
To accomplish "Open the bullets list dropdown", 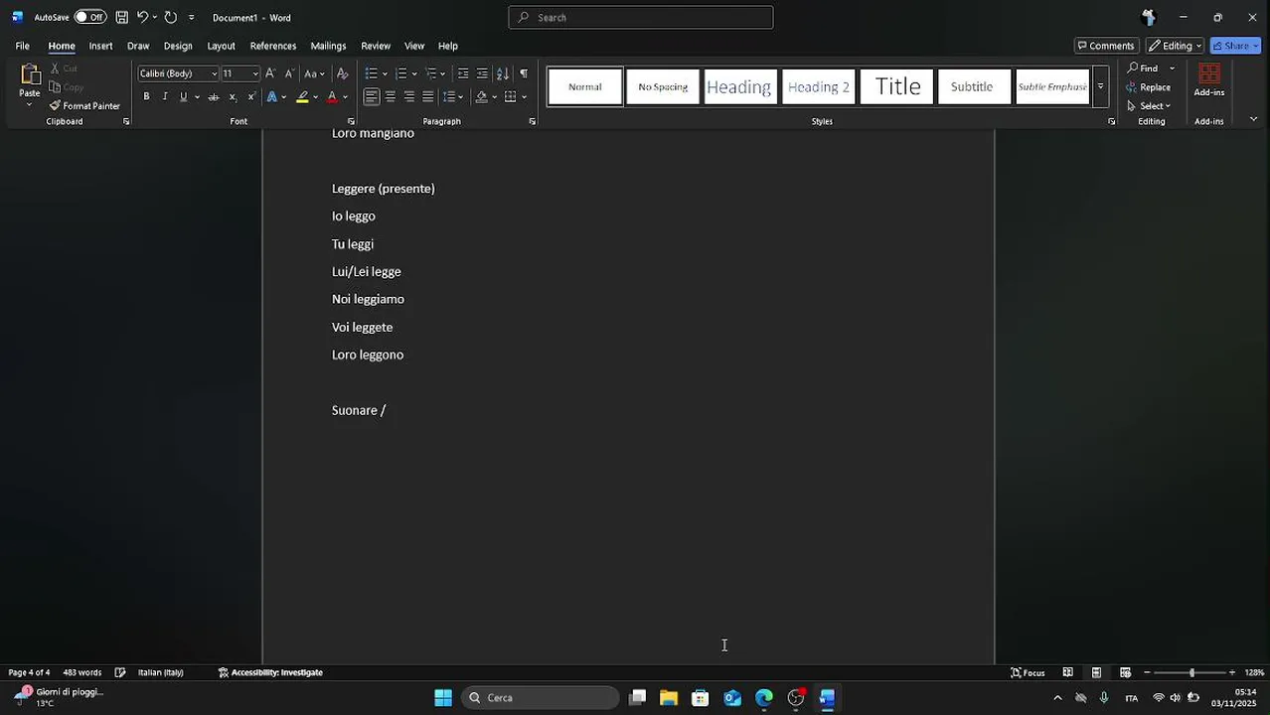I will [387, 73].
